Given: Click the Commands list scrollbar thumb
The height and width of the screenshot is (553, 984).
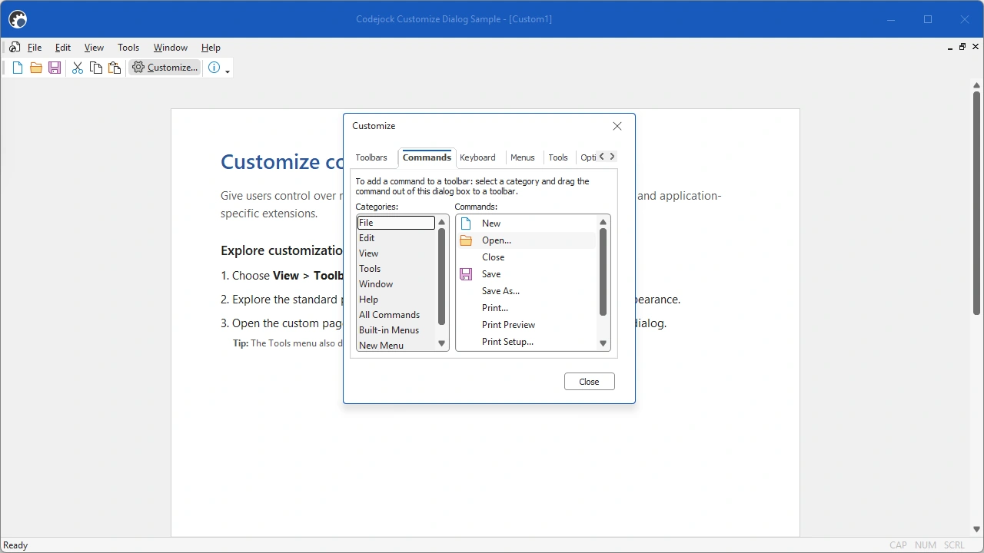Looking at the screenshot, I should [603, 272].
